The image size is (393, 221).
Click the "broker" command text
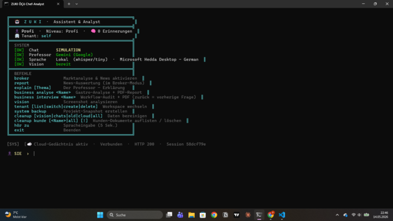point(21,78)
